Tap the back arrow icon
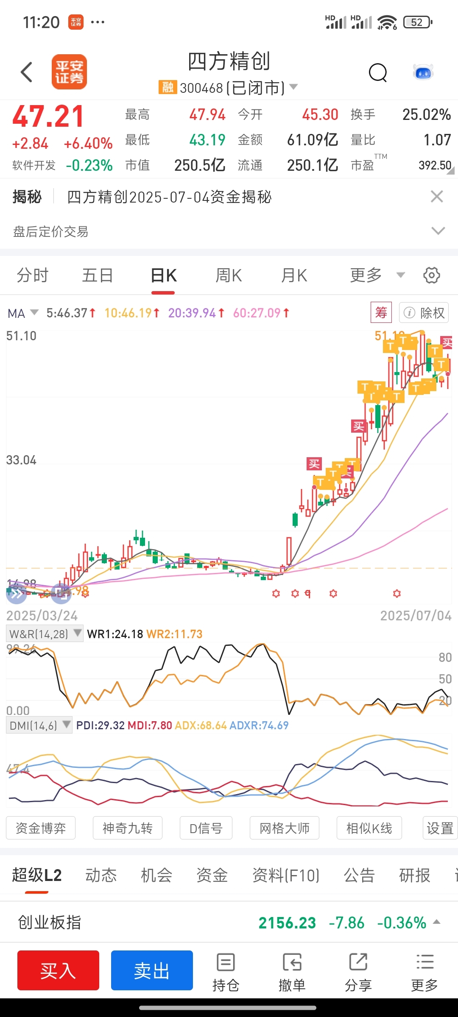 27,72
